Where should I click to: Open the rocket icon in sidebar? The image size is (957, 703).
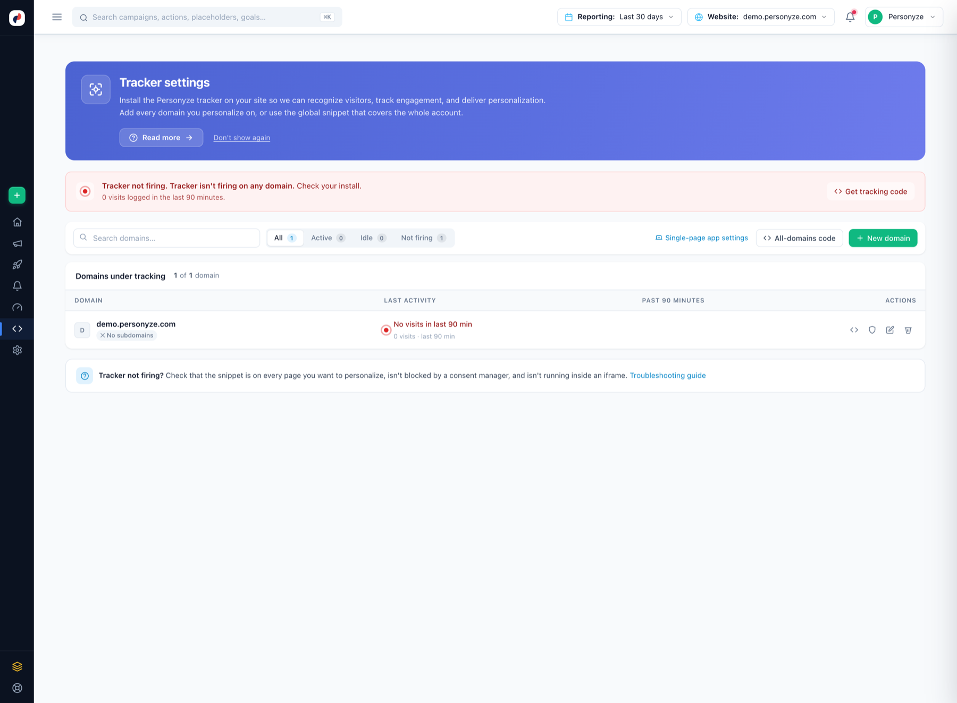coord(17,265)
